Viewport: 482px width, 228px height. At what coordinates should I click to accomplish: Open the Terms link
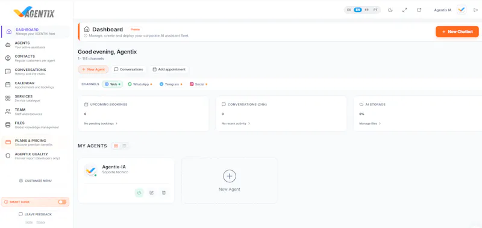pos(28,222)
